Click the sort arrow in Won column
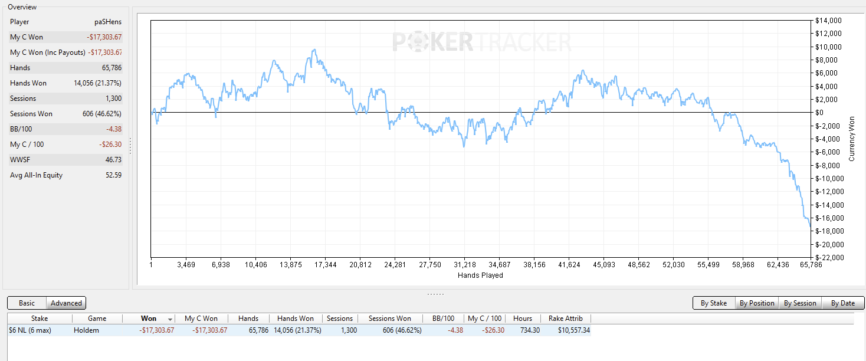This screenshot has width=866, height=361. 170,319
